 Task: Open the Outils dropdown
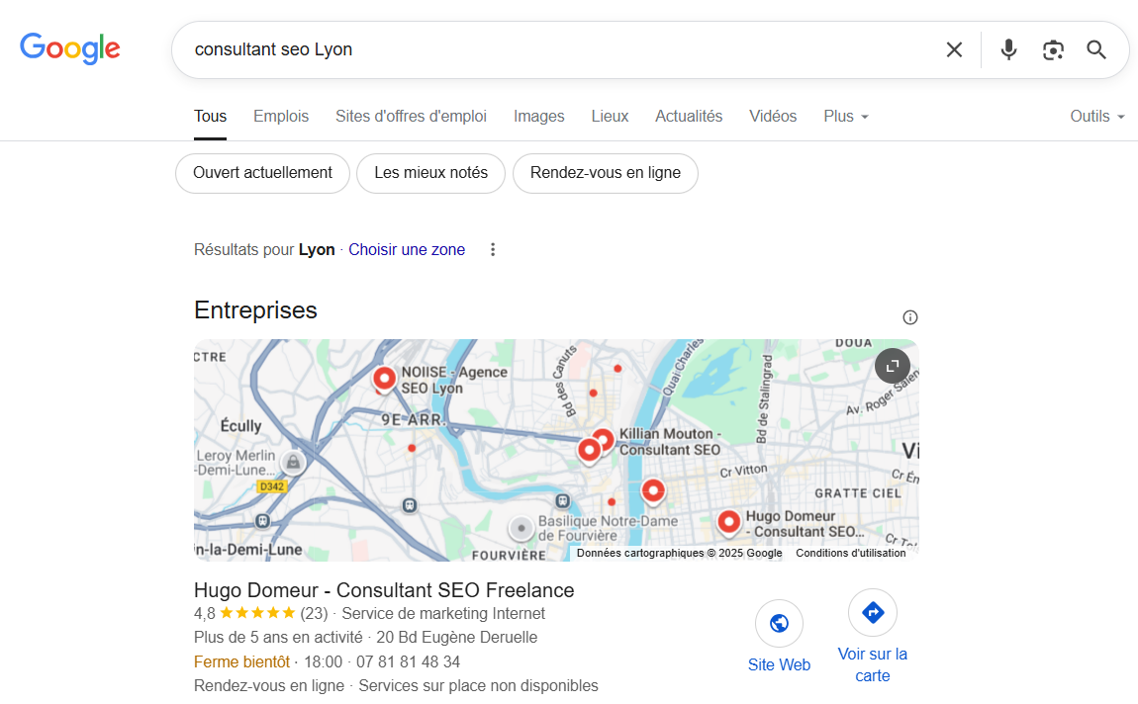1096,116
